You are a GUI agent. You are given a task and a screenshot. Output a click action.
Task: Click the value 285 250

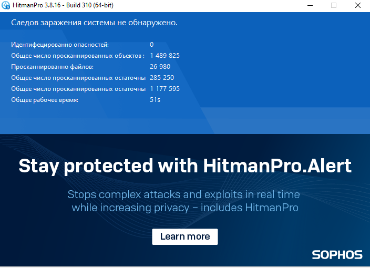[162, 78]
